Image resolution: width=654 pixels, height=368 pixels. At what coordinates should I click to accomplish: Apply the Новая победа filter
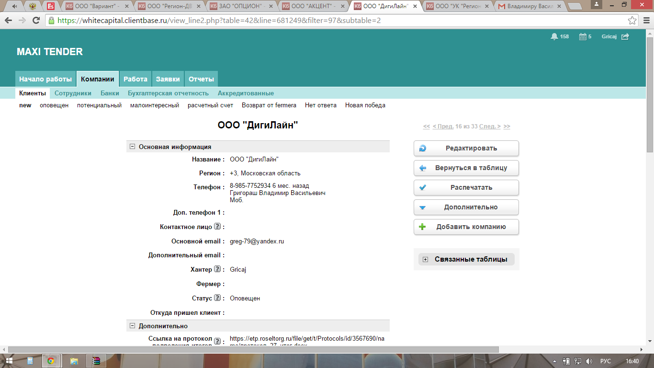pos(365,105)
